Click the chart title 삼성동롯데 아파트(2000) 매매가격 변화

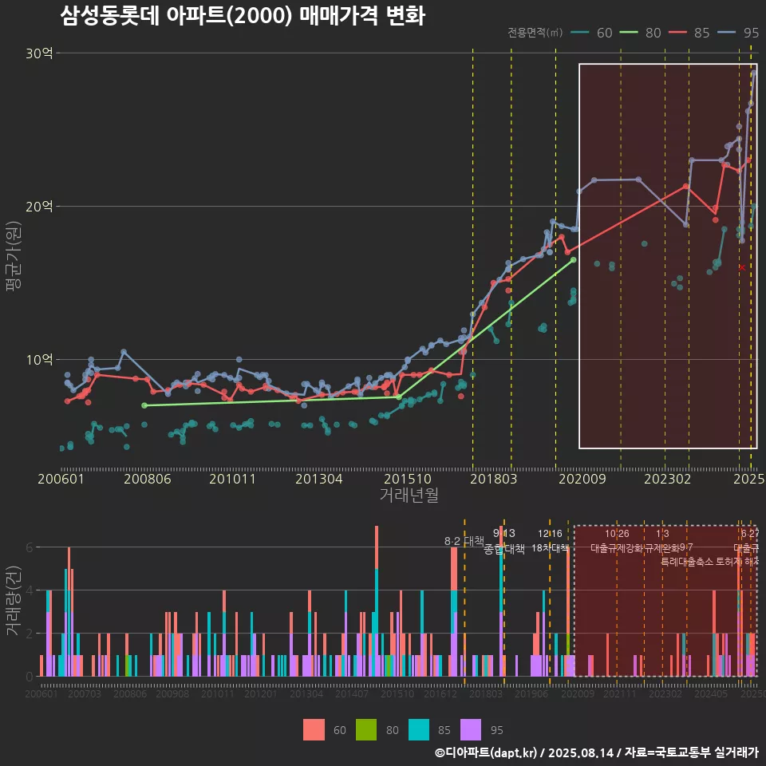[x=243, y=16]
